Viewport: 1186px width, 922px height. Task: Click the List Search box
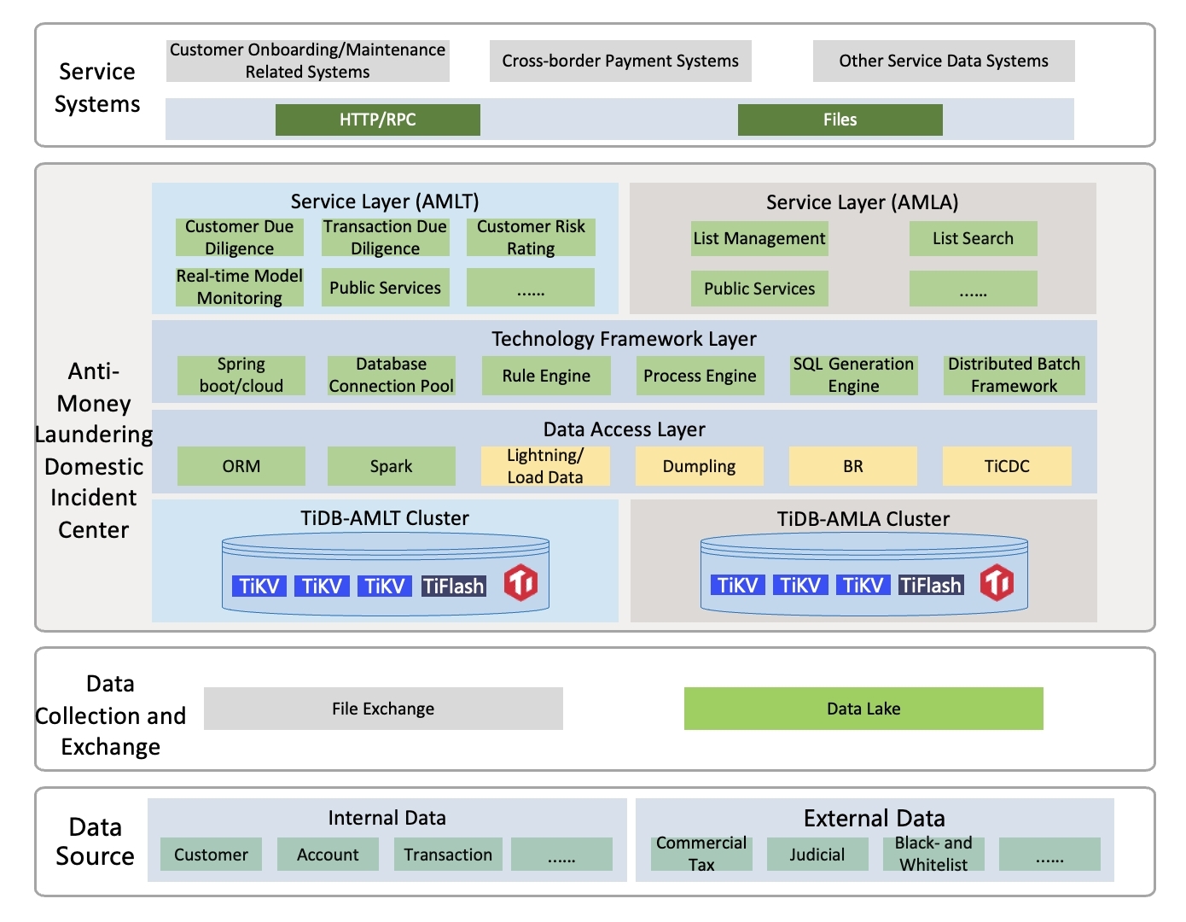973,238
